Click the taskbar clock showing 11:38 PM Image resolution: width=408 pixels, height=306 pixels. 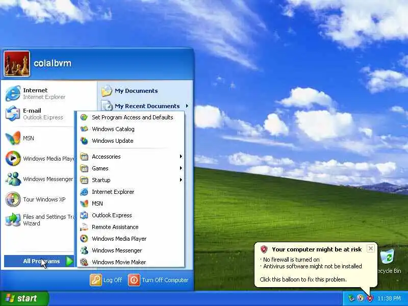389,298
